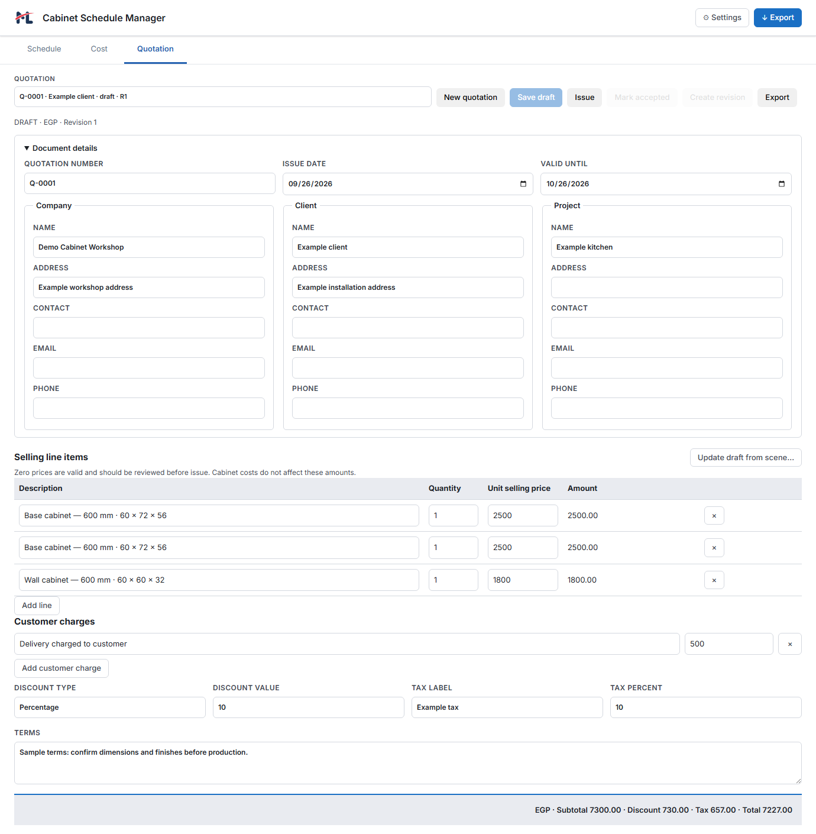Screen dimensions: 816x834
Task: Click the Wall cabinet amount 1800.00
Action: click(x=582, y=580)
